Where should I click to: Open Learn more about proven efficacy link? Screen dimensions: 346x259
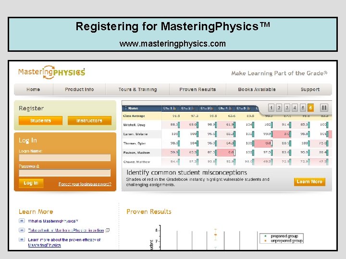pyautogui.click(x=64, y=242)
